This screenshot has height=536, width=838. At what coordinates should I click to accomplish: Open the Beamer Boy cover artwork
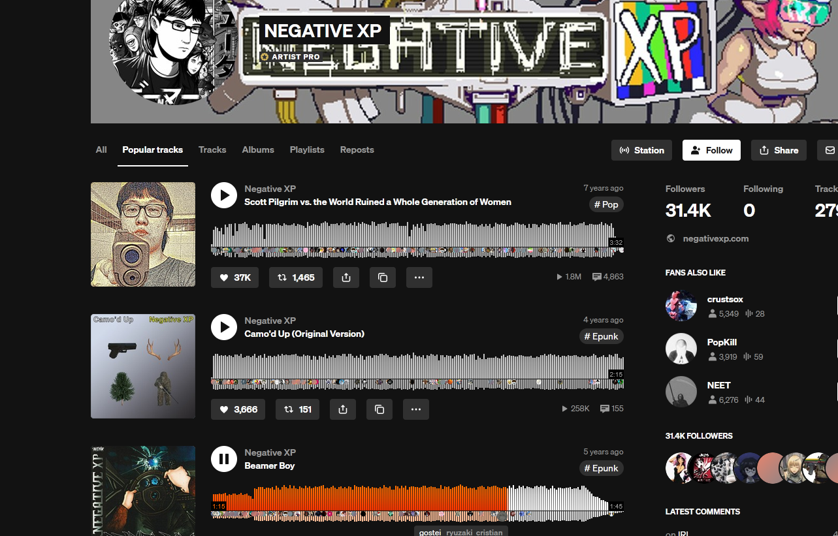pyautogui.click(x=143, y=491)
